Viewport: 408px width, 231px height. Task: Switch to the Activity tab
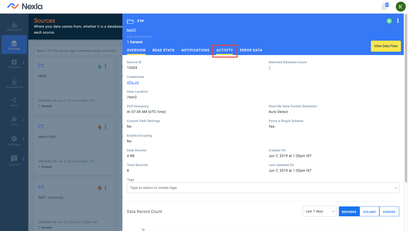(225, 50)
